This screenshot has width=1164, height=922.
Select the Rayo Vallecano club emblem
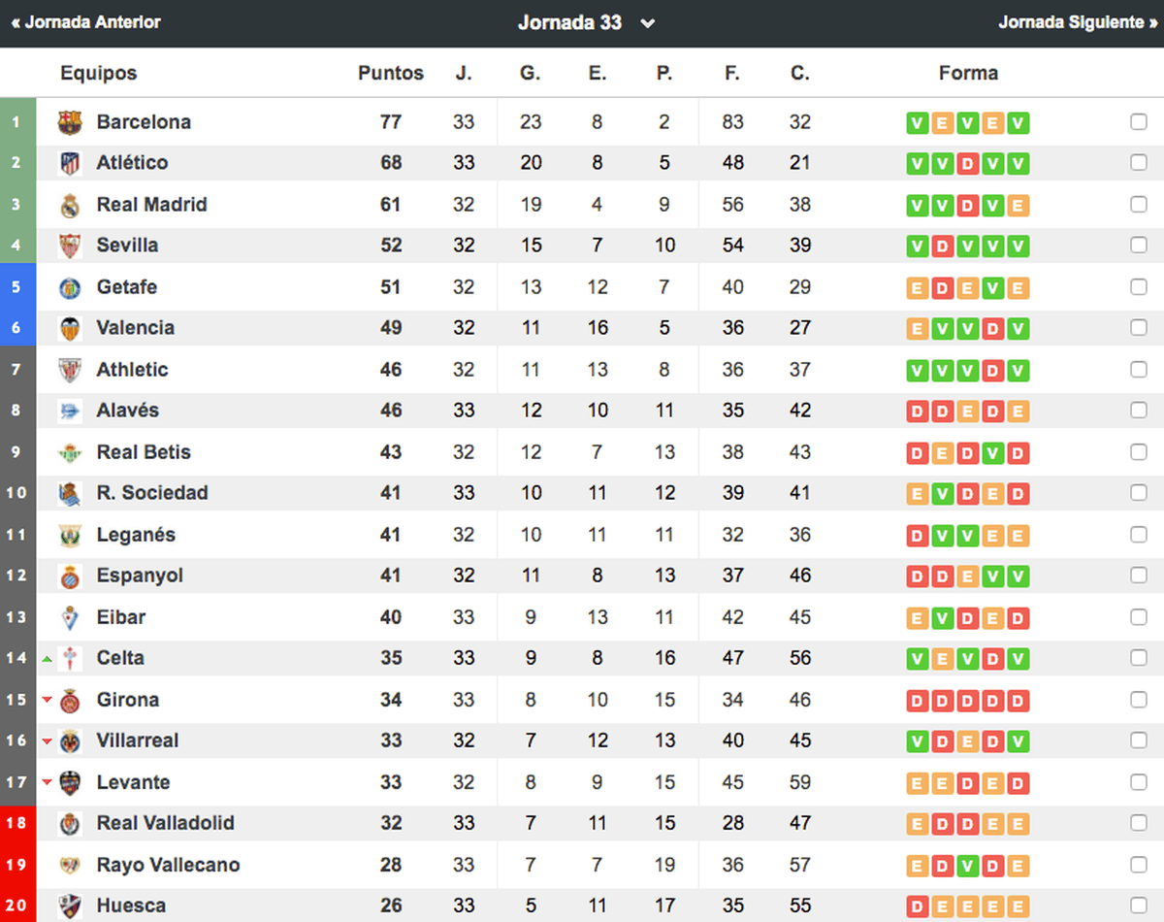pos(70,865)
